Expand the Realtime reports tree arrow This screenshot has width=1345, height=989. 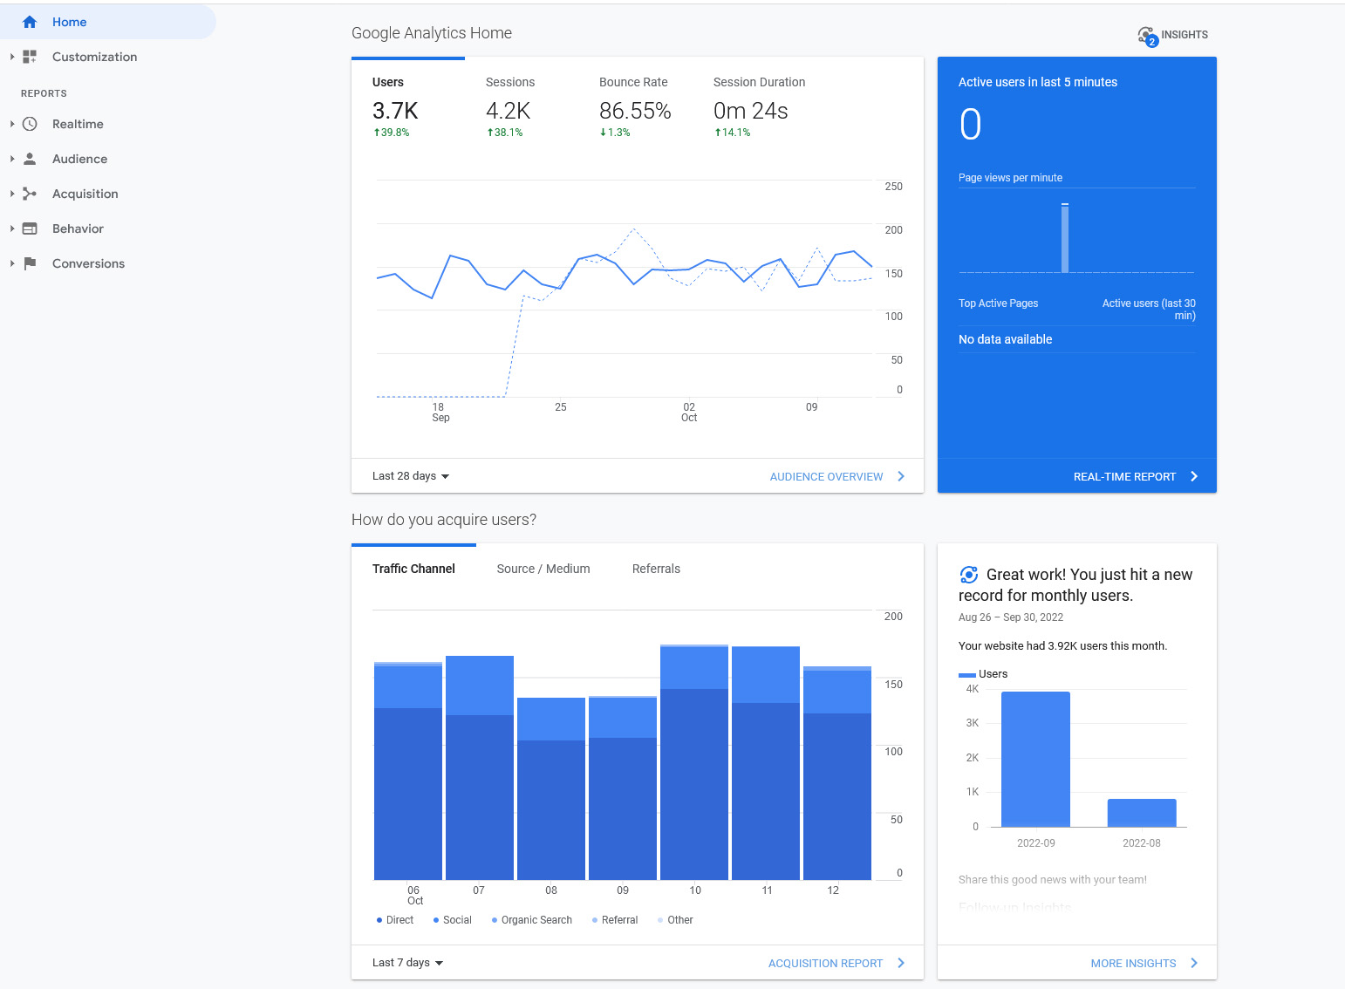coord(12,124)
